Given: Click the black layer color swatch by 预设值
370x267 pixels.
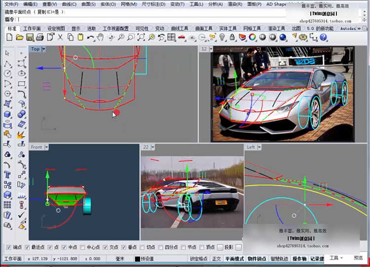Looking at the screenshot, I should [137, 259].
